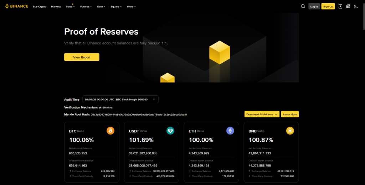Click BTC third-party custody 18,218.239
Image resolution: width=365 pixels, height=185 pixels.
(108, 176)
